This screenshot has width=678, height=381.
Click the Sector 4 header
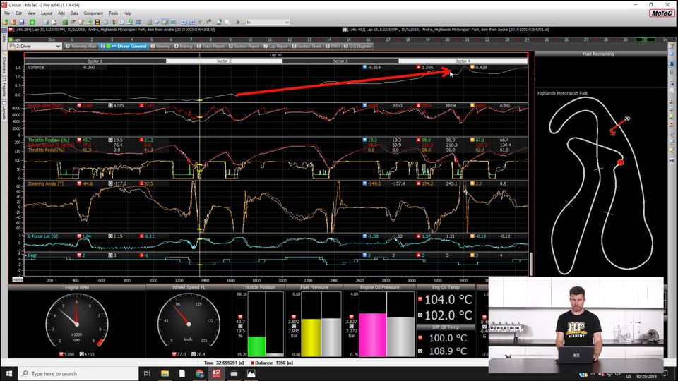tap(463, 61)
